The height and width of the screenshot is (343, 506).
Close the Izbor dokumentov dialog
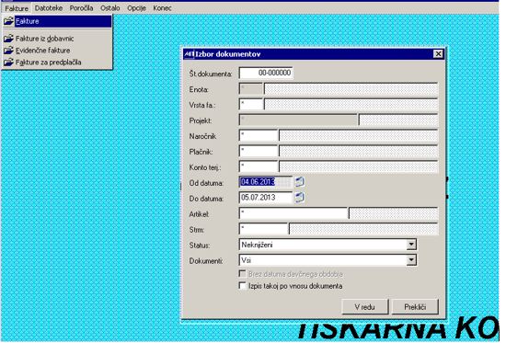pyautogui.click(x=438, y=54)
